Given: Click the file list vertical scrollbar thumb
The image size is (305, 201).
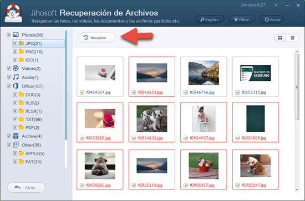Looking at the screenshot, I should pyautogui.click(x=297, y=87).
